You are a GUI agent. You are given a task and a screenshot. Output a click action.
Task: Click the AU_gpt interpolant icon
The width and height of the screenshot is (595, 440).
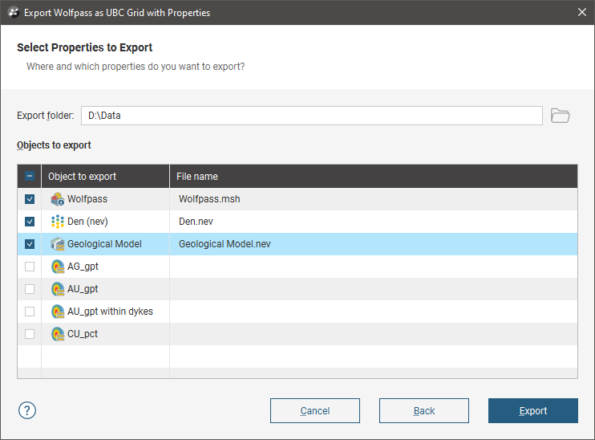pos(57,289)
